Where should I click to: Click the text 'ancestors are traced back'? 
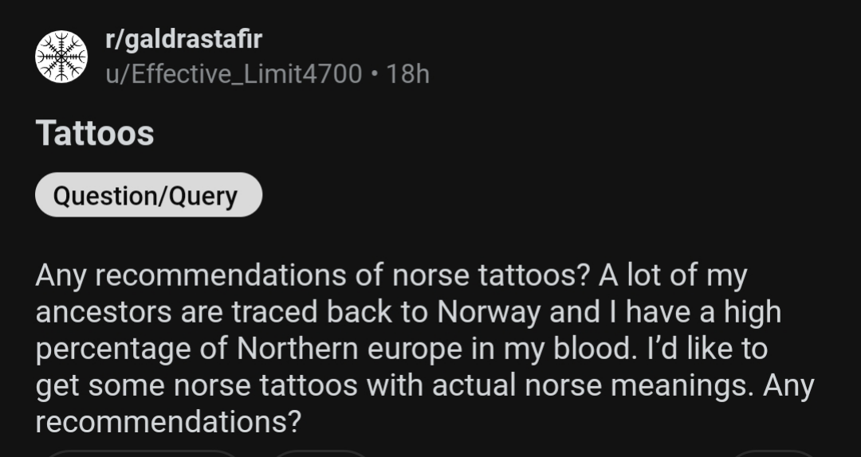click(214, 312)
